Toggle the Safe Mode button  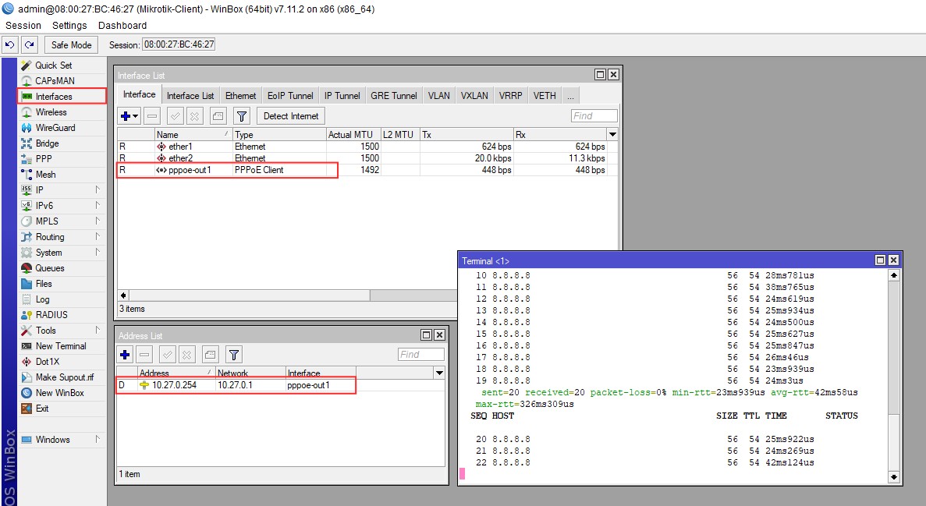pyautogui.click(x=72, y=45)
